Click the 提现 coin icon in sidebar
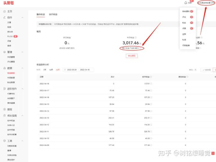This screenshot has height=162, width=216. (x=4, y=109)
